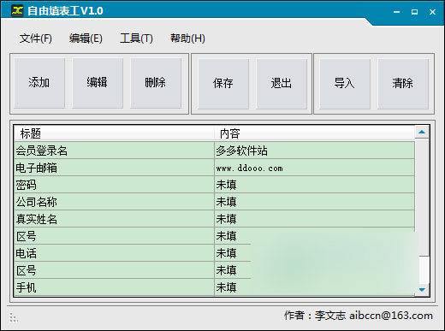The width and height of the screenshot is (445, 331).
Task: Click the 标题 column header
Action: tap(114, 133)
